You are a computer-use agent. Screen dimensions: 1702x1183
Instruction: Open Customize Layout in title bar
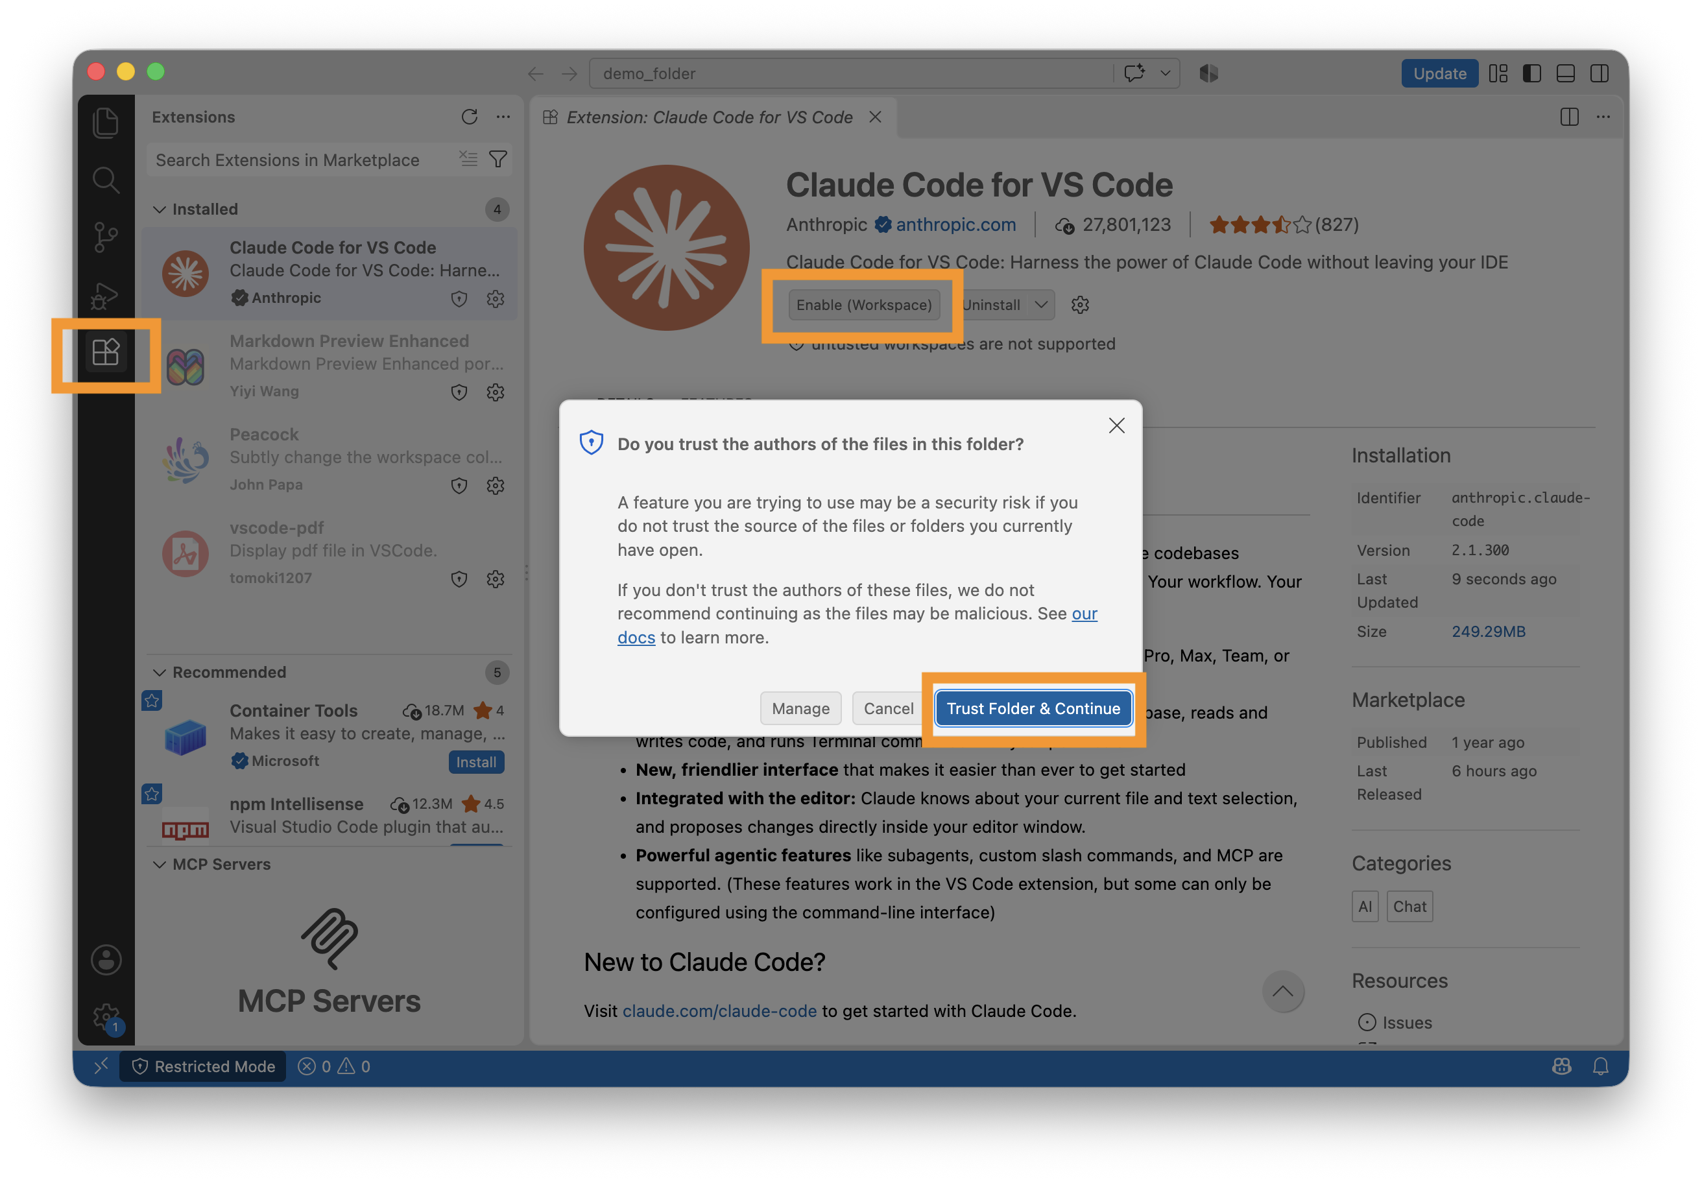coord(1498,73)
